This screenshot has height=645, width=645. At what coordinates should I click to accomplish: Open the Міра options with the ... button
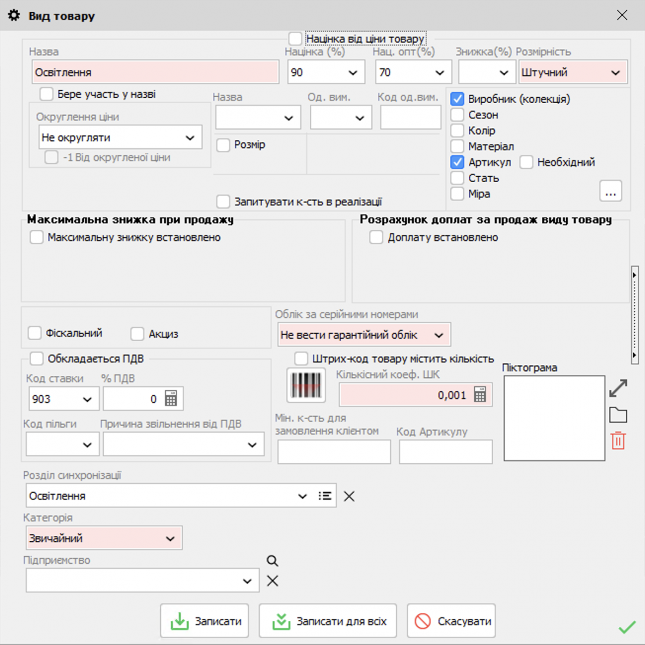coord(611,191)
